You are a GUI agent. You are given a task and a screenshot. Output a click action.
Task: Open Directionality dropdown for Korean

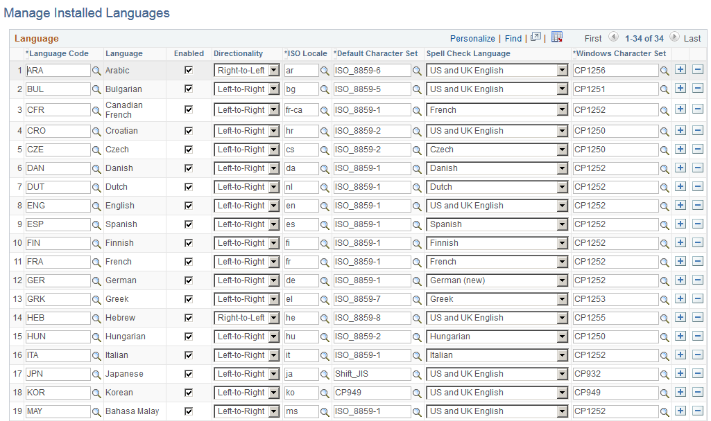pos(247,393)
